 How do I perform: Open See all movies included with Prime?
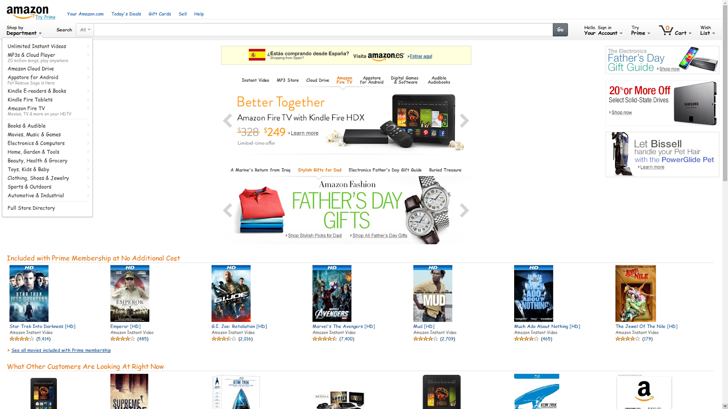coord(61,350)
